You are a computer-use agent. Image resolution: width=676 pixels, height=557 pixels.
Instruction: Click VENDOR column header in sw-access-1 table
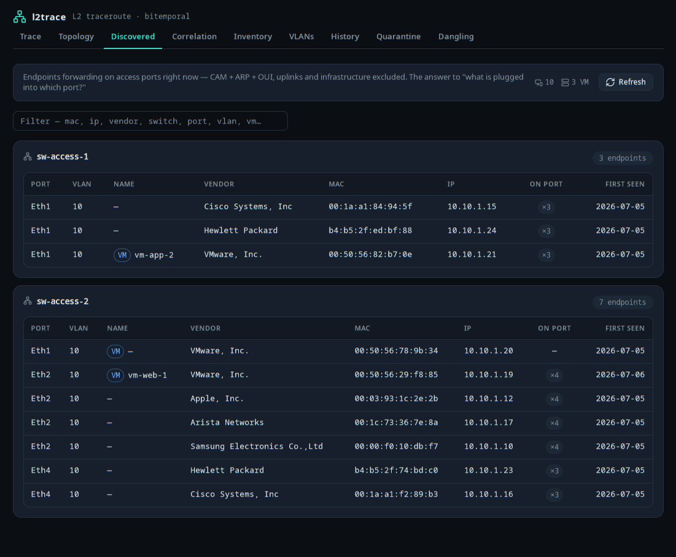[x=219, y=184]
